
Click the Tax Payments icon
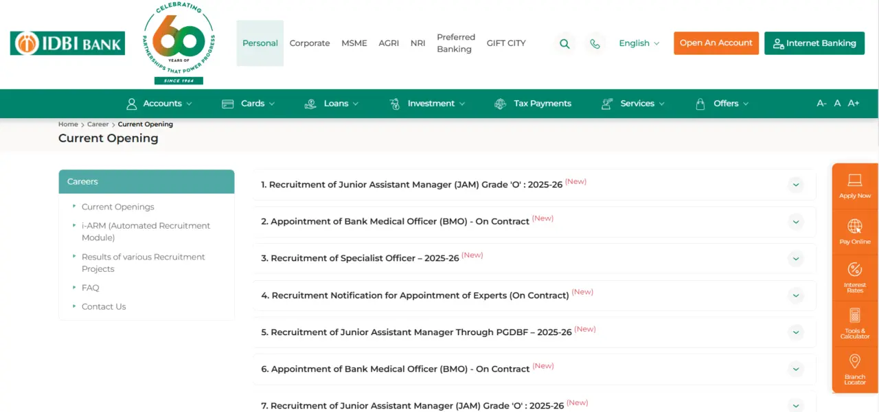click(x=500, y=104)
